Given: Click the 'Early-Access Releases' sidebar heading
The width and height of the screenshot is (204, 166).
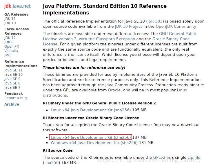Looking at the screenshot, I should 17,31.
